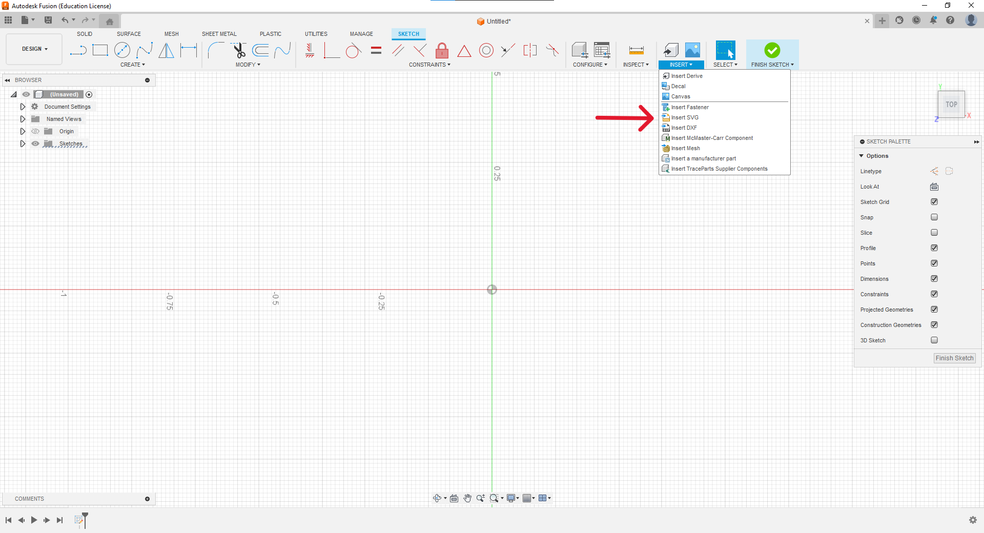Select the Mirror sketch tool
This screenshot has width=984, height=533.
point(167,50)
